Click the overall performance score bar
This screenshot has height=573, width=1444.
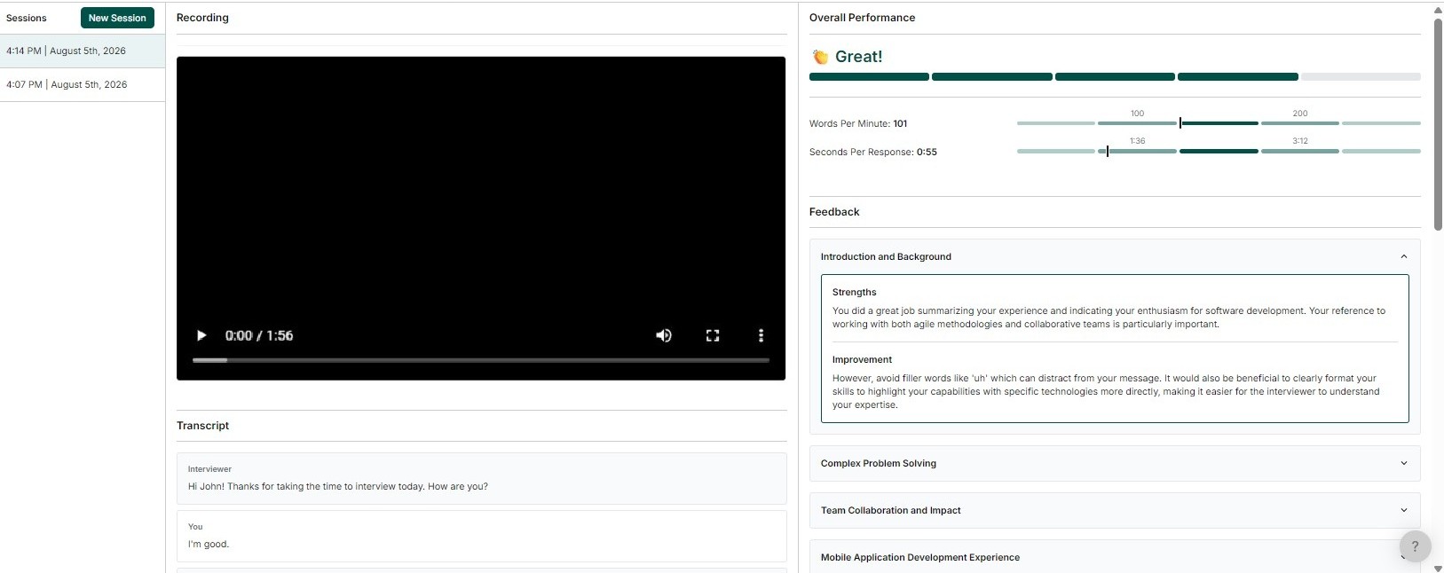1115,77
